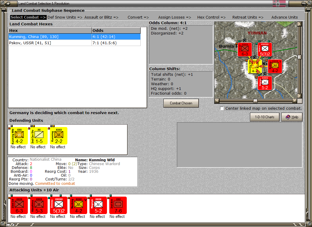Open the 1-D-10 Charts
This screenshot has width=312, height=227.
265,117
